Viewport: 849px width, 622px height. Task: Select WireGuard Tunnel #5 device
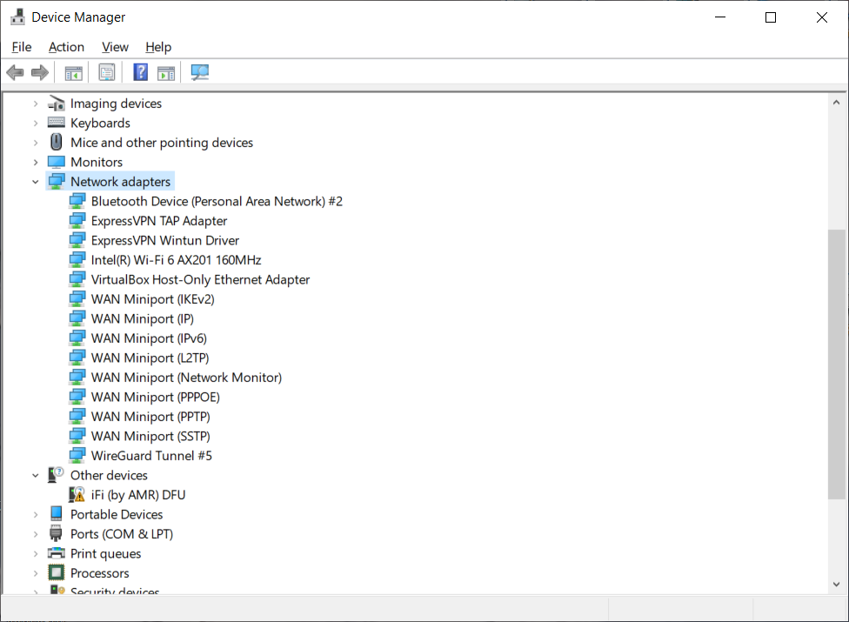coord(151,456)
